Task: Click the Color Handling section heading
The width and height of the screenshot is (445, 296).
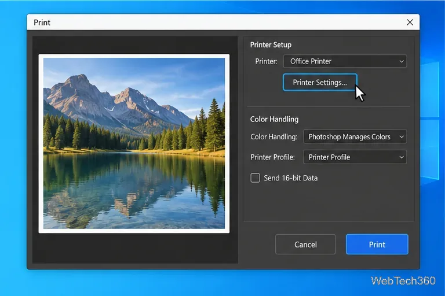Action: [274, 119]
